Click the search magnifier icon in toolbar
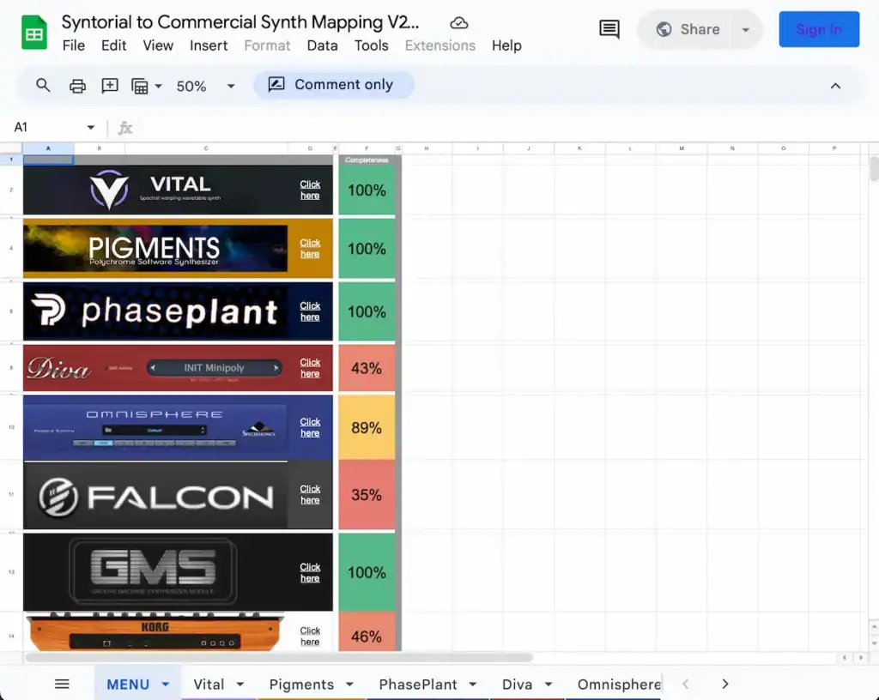 [x=43, y=85]
